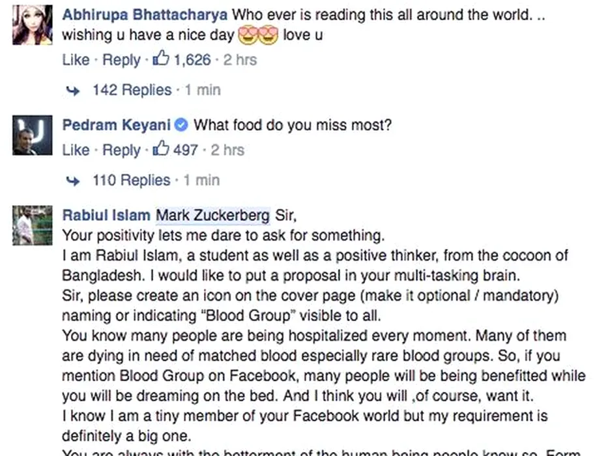Open Rabiul Islam's profile name link
Screen dimensions: 608x456
[x=106, y=215]
